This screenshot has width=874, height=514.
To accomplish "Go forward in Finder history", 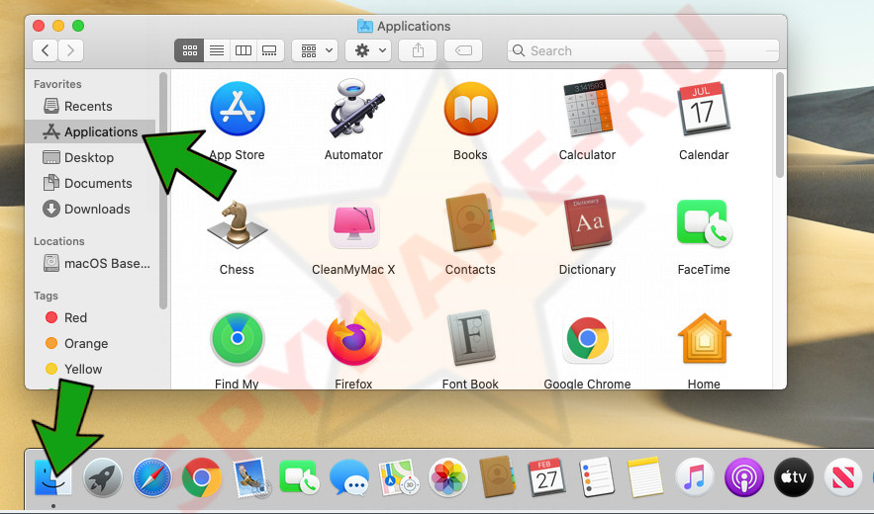I will tap(71, 50).
